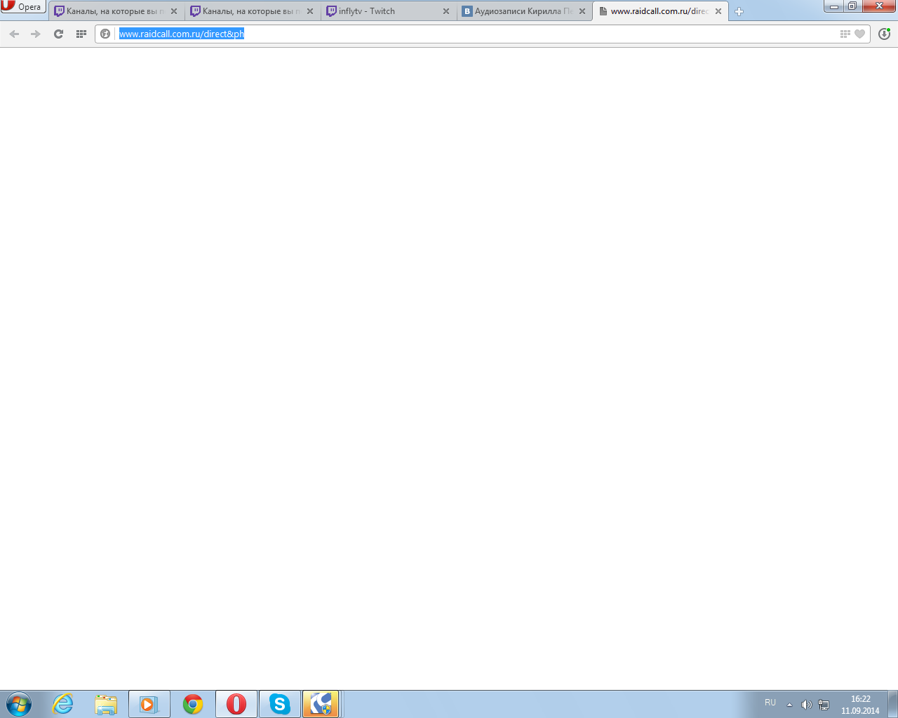The height and width of the screenshot is (718, 898).
Task: Close the inflytv - Twitch tab
Action: (446, 11)
